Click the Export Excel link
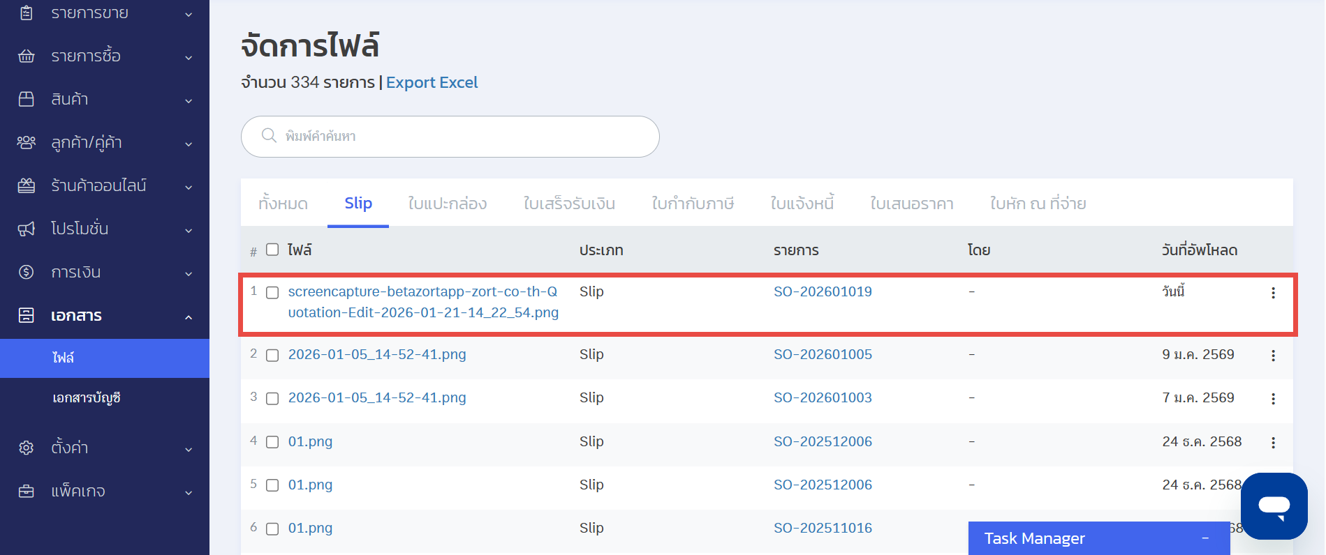 point(432,82)
